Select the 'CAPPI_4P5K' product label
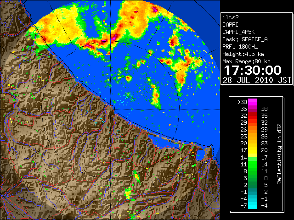Viewport: 294px width, 220px height. pos(238,32)
